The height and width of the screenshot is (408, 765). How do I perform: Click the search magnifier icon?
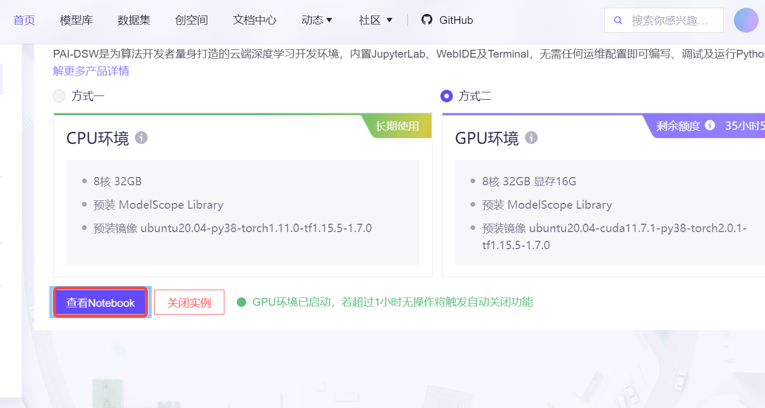pyautogui.click(x=618, y=20)
